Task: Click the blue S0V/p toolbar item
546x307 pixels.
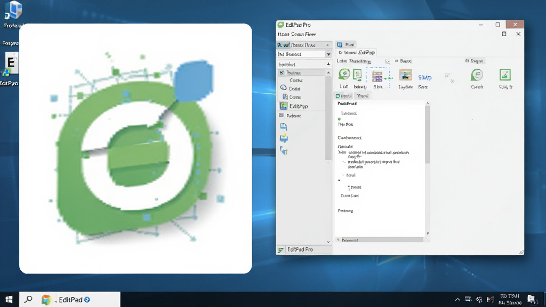Action: point(425,77)
